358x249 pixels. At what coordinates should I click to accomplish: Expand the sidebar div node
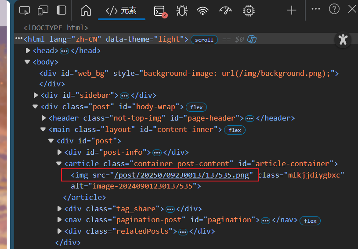pos(36,95)
